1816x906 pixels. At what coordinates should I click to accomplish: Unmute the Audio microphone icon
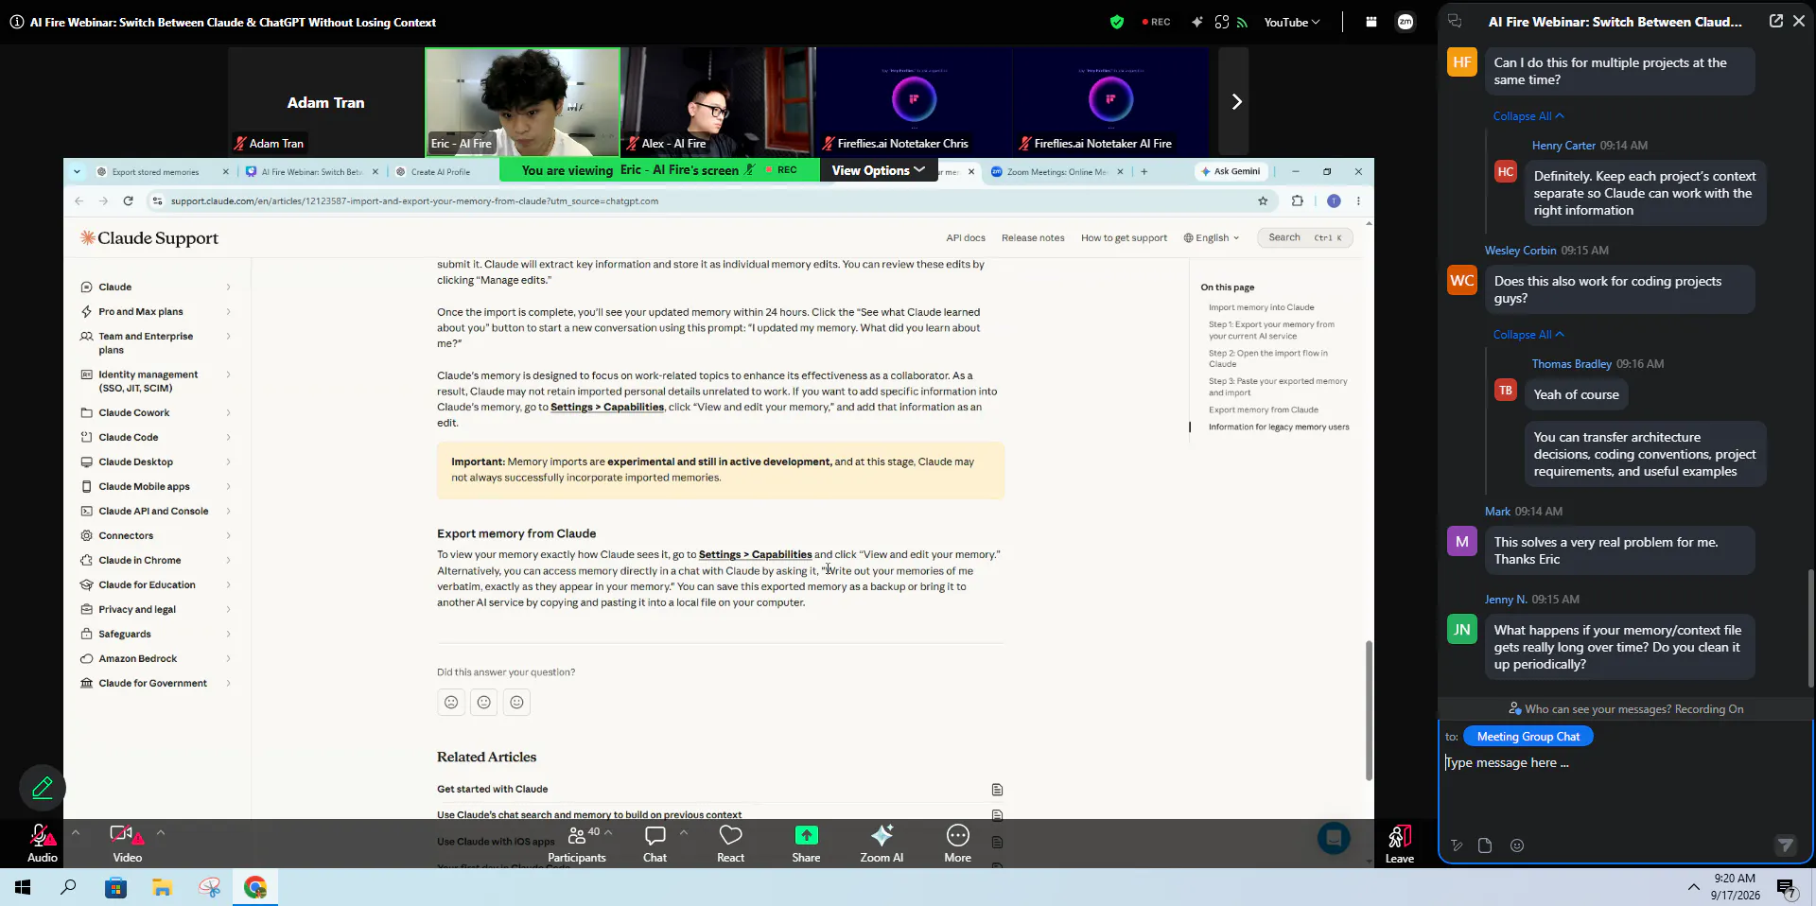click(x=43, y=836)
